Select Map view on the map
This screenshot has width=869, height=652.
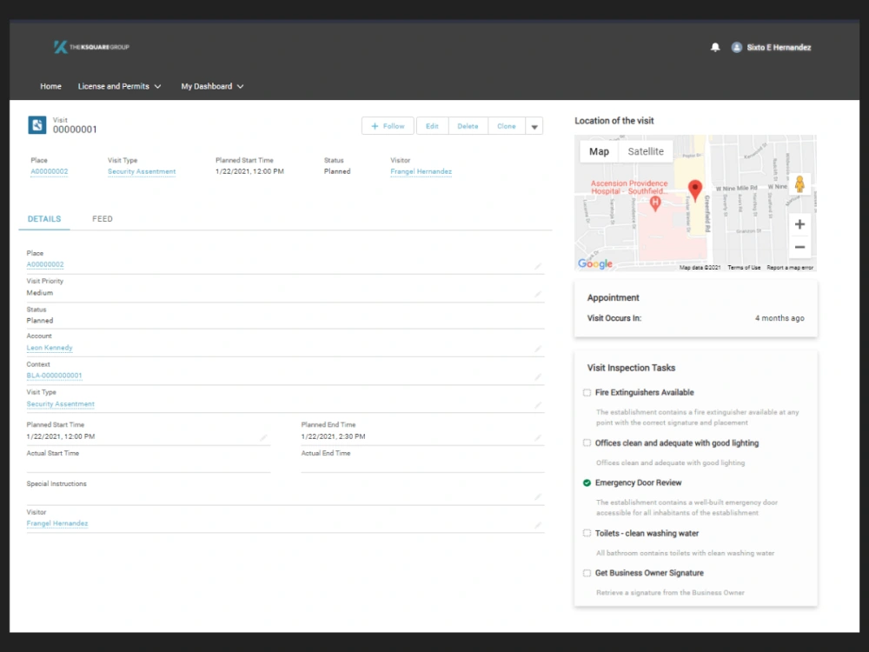tap(599, 151)
